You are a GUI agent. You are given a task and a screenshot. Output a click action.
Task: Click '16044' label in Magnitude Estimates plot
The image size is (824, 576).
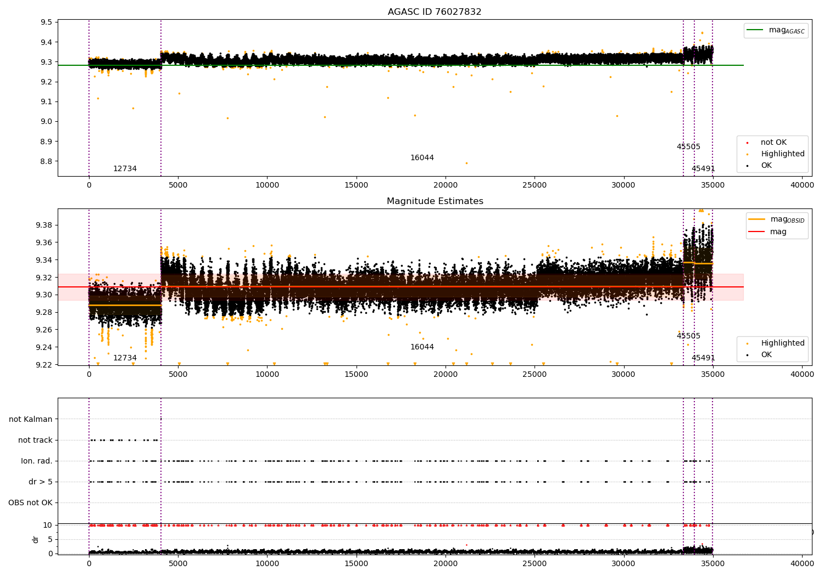click(x=422, y=347)
